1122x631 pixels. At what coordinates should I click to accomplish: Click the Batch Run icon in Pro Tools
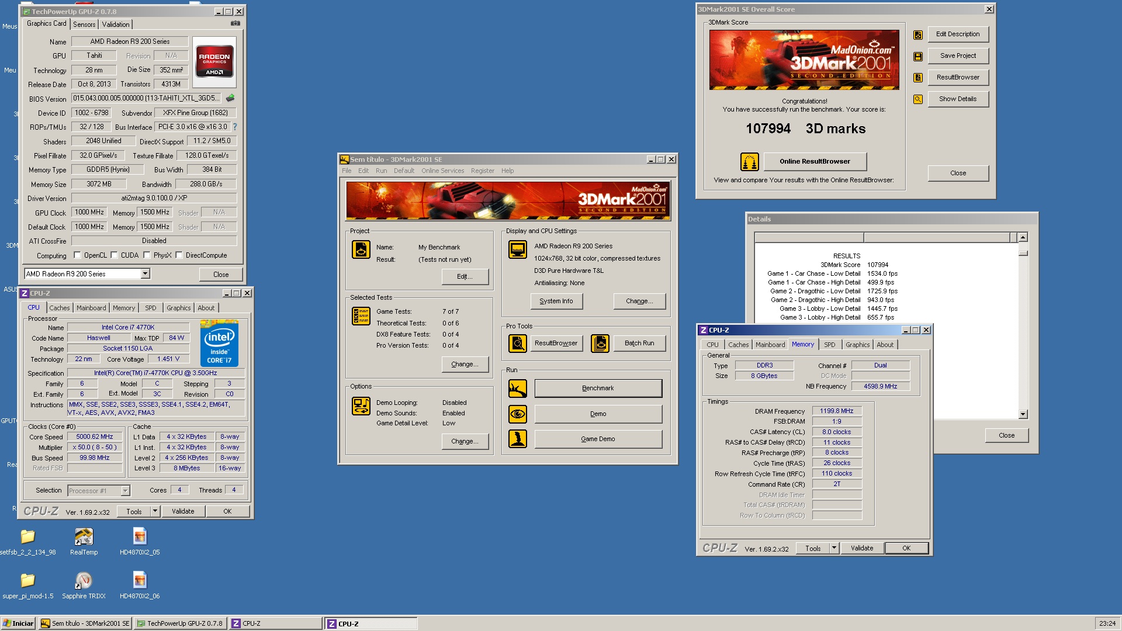tap(600, 344)
